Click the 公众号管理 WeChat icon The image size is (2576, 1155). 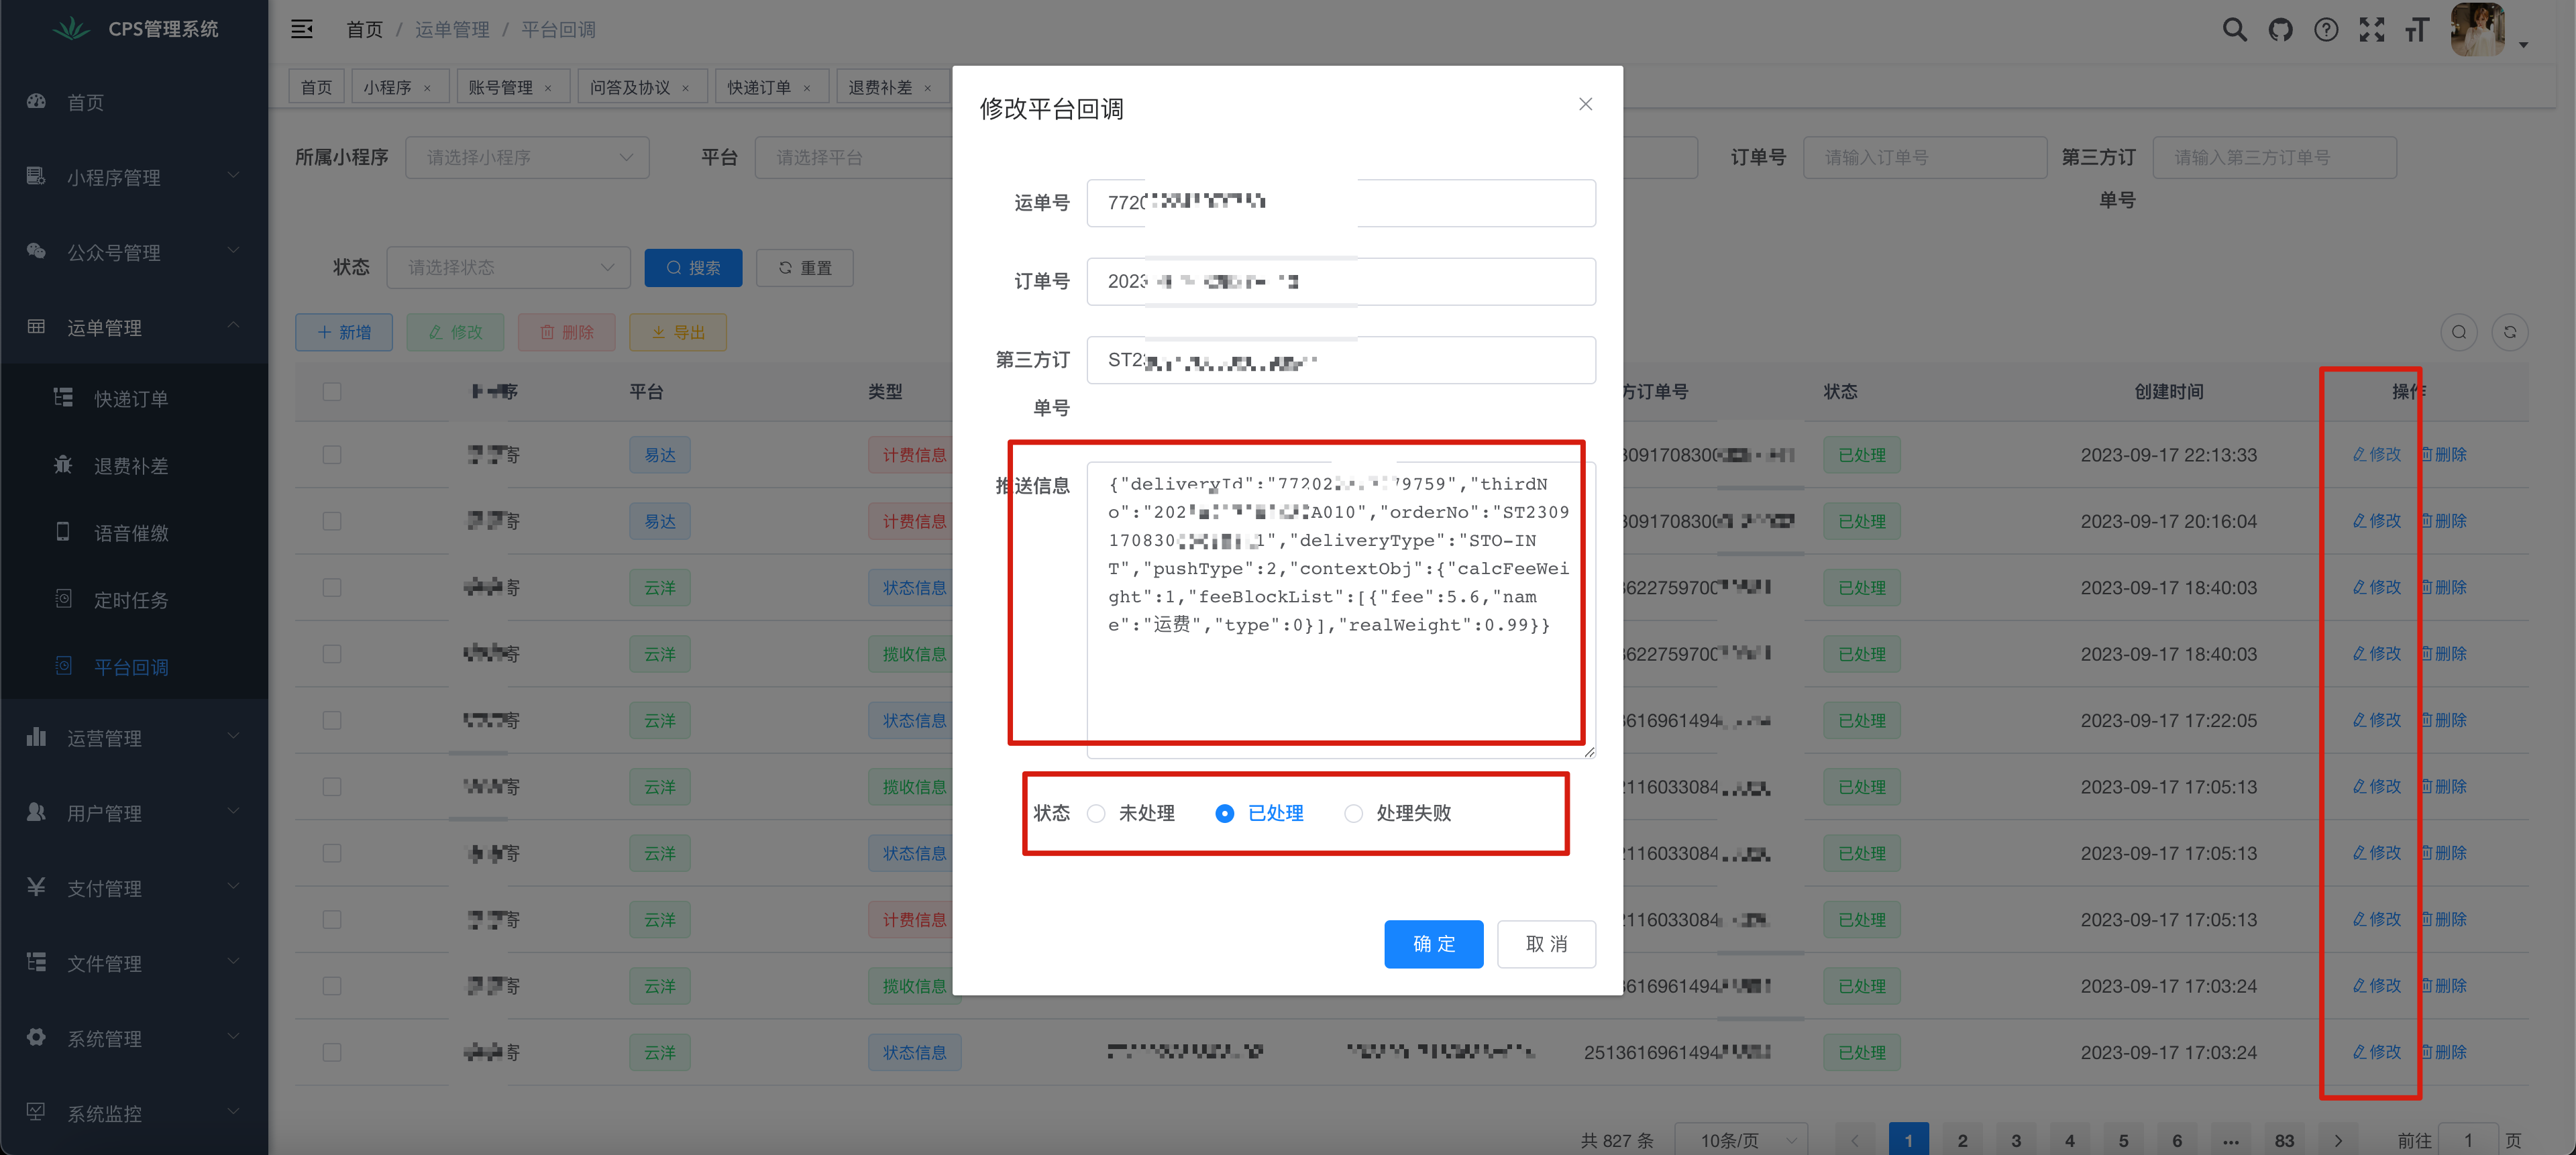[36, 251]
